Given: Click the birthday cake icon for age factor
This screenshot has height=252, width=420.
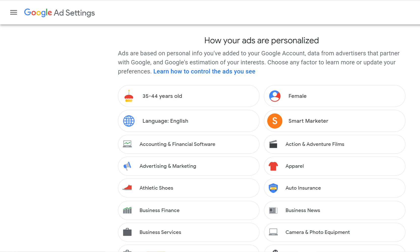Looking at the screenshot, I should pyautogui.click(x=129, y=96).
